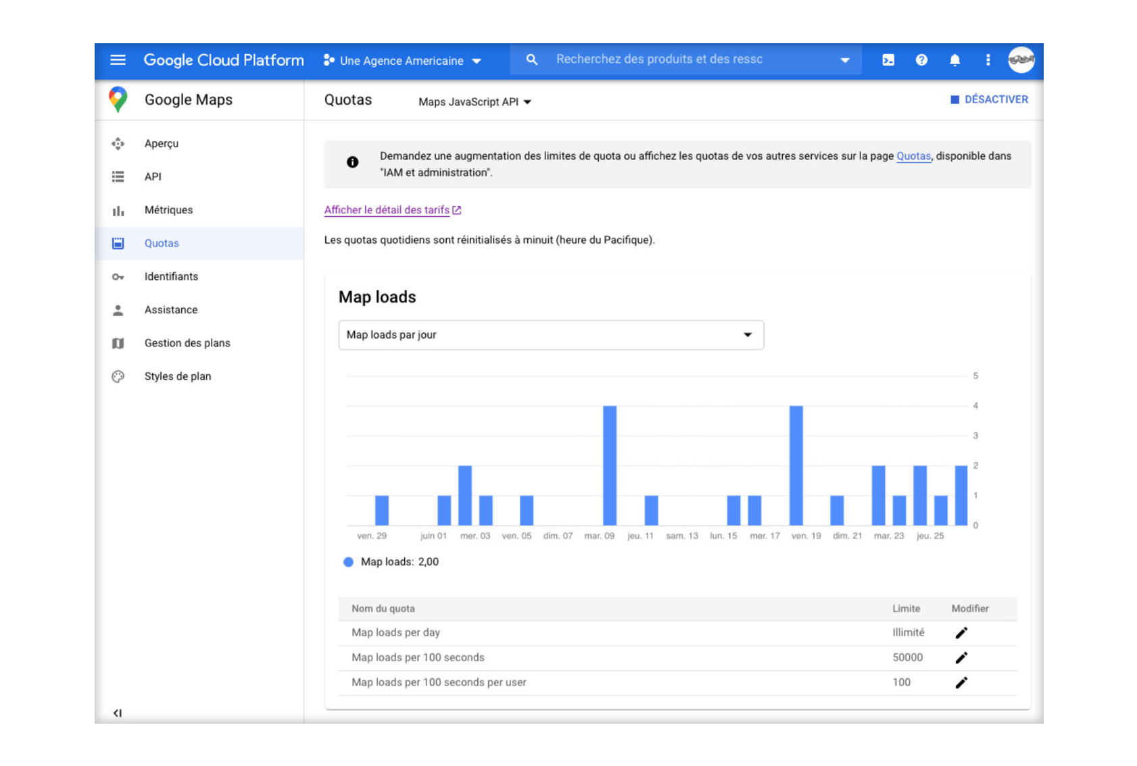This screenshot has height=766, width=1137.
Task: Open the notifications bell
Action: tap(954, 60)
